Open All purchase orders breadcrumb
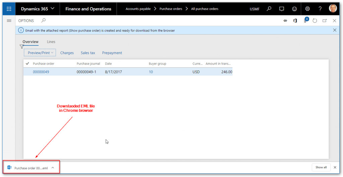 click(205, 9)
